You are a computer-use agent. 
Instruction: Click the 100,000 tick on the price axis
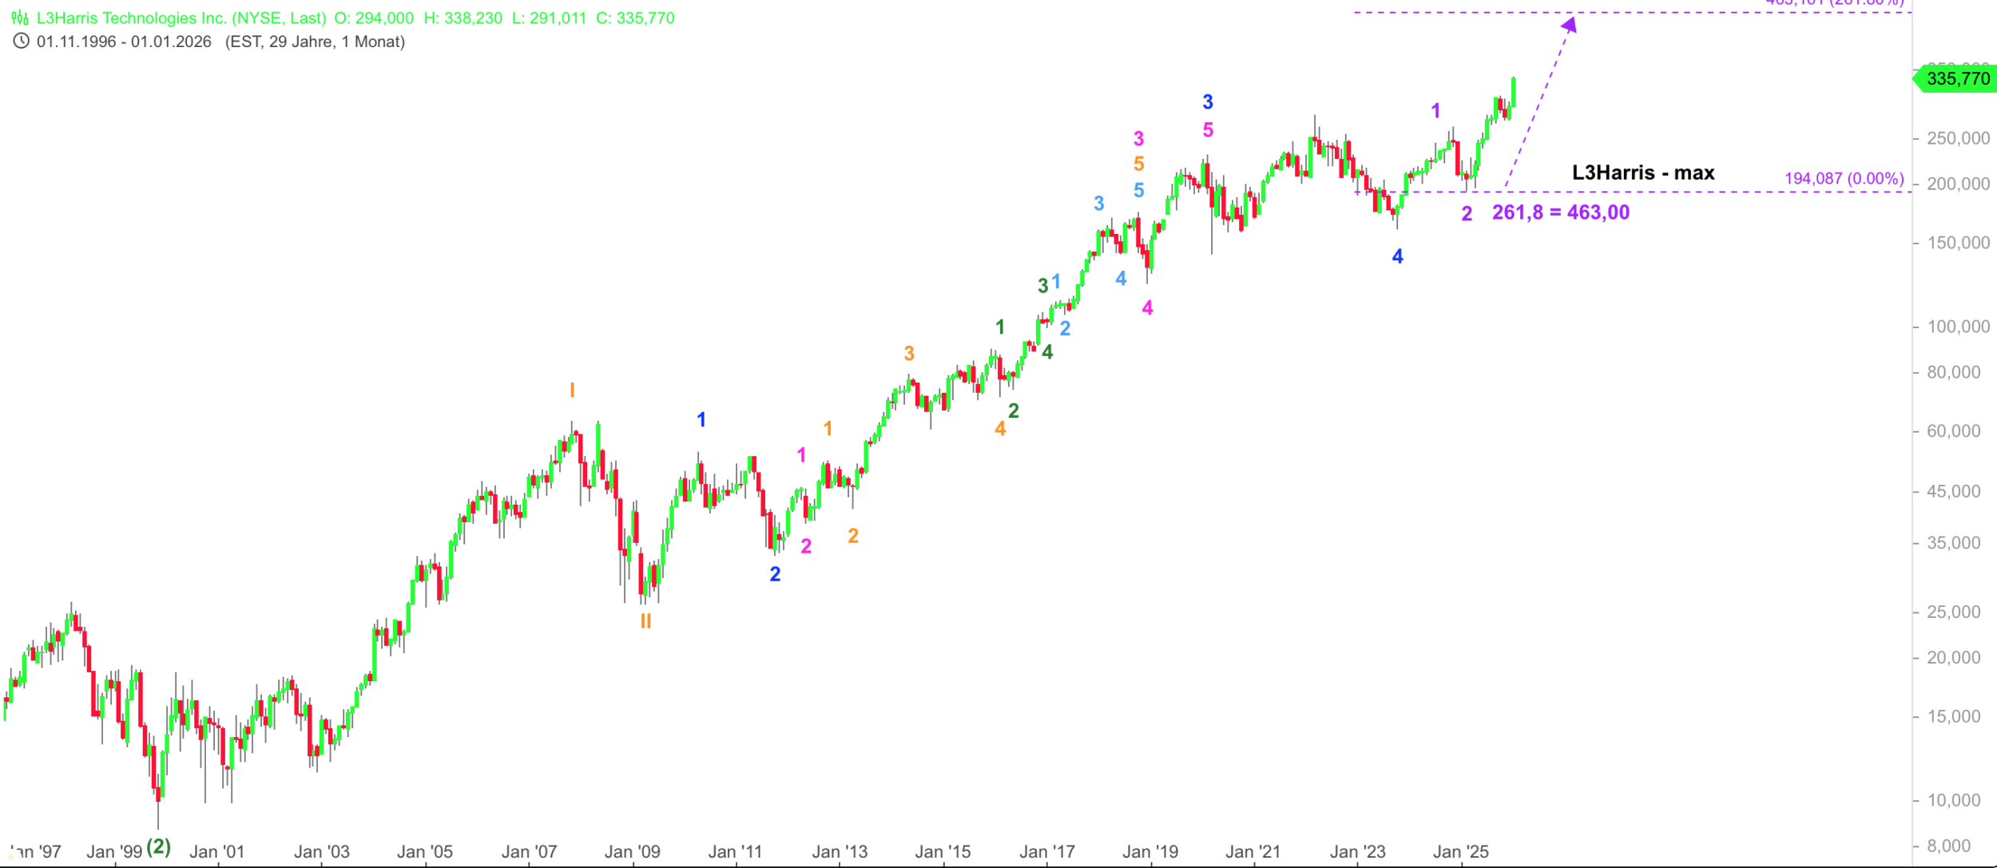1958,327
